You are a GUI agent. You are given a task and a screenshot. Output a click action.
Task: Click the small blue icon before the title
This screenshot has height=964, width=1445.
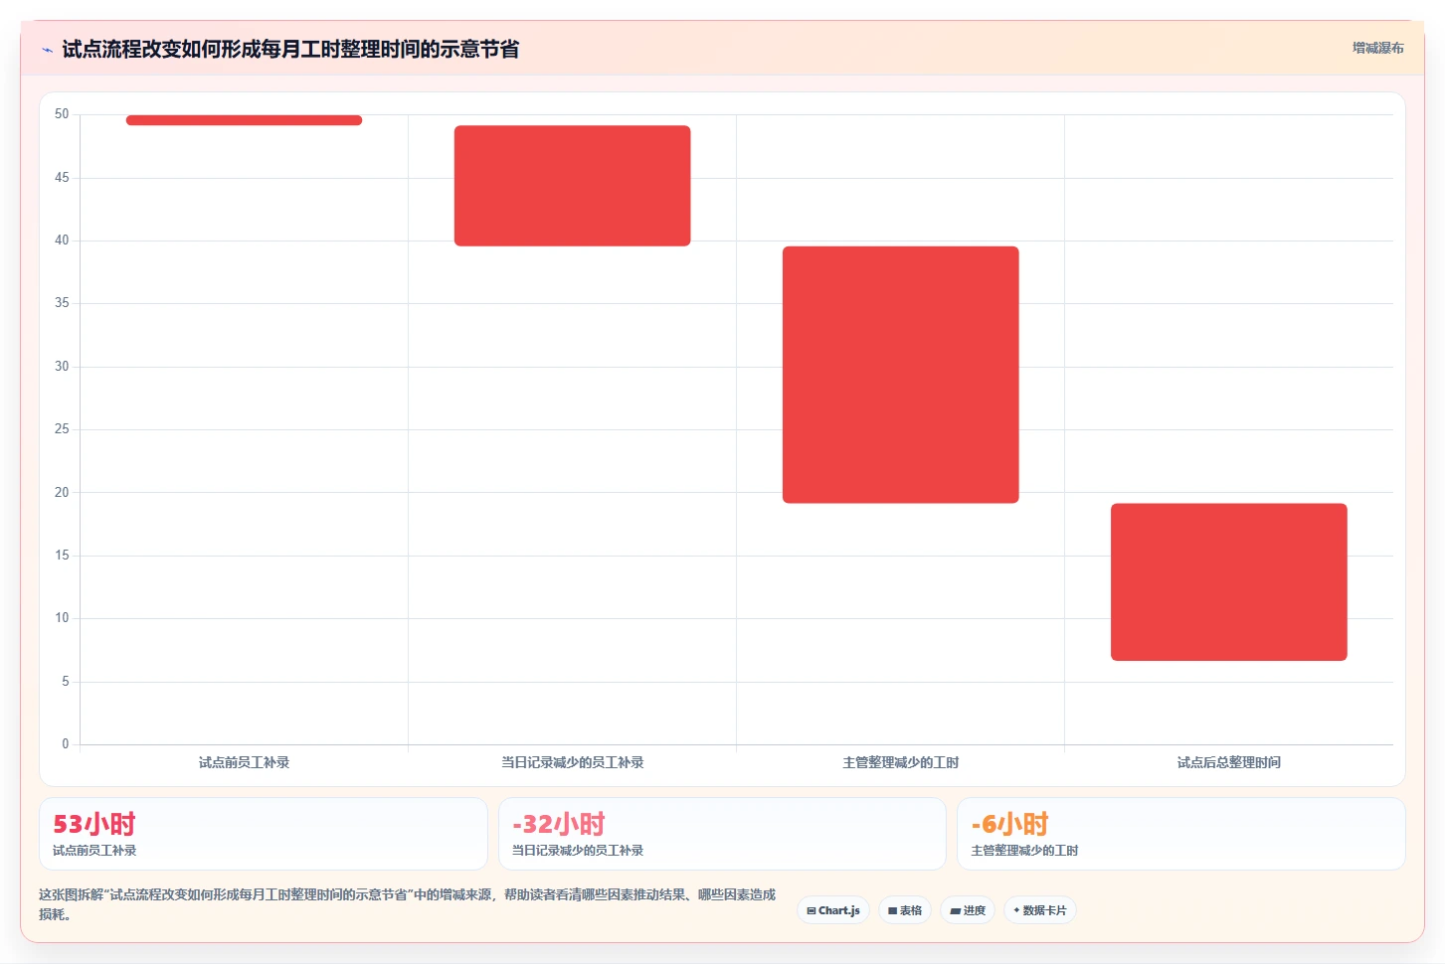[x=47, y=50]
